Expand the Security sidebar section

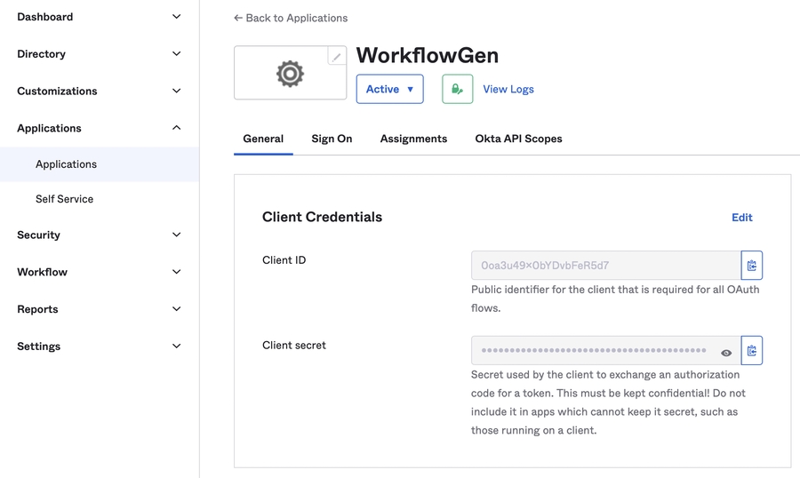tap(99, 235)
